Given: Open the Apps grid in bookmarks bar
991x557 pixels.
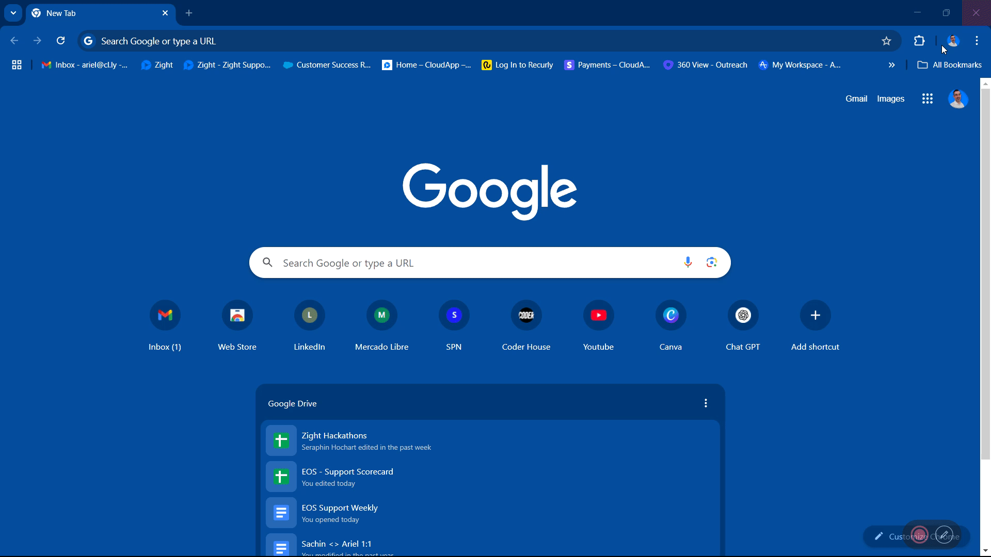Looking at the screenshot, I should click(17, 64).
